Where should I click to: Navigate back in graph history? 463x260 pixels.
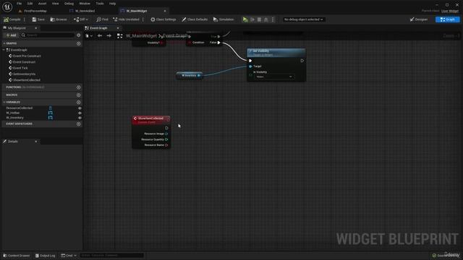click(100, 35)
